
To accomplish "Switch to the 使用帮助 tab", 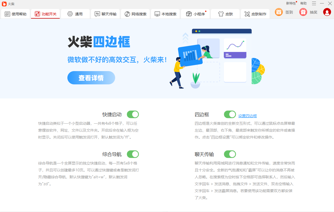I will point(15,14).
